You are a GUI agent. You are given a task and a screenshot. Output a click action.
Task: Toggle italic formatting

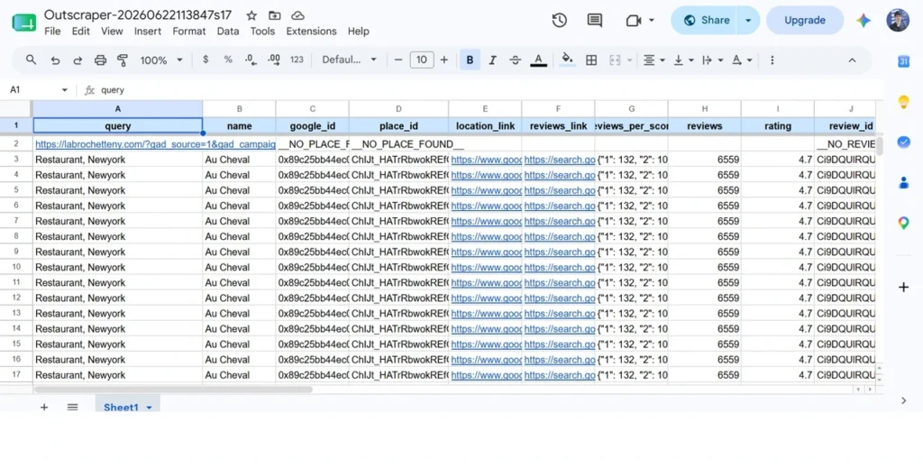493,60
